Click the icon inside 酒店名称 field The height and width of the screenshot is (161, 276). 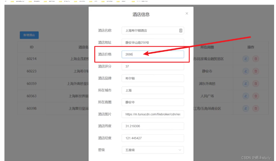point(181,31)
